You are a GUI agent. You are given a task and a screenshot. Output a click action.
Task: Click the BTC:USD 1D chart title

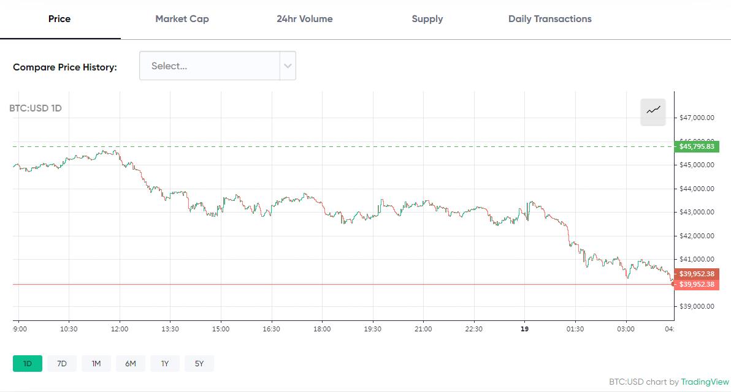[x=37, y=108]
